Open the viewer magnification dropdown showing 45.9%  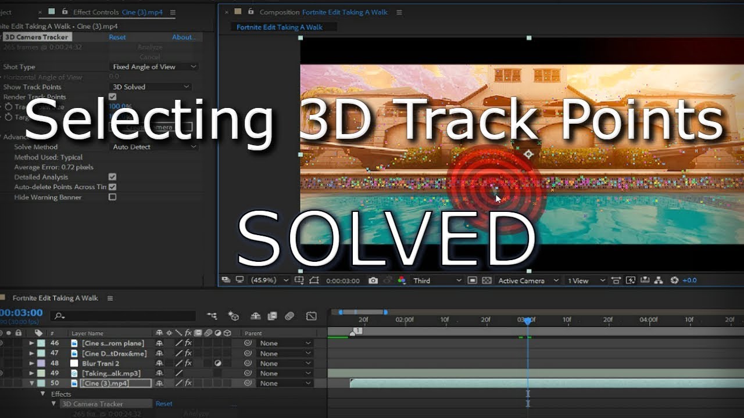click(x=269, y=280)
